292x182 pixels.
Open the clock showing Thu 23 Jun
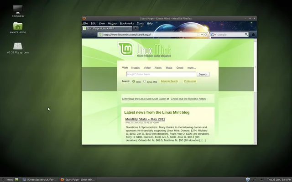tap(279, 179)
